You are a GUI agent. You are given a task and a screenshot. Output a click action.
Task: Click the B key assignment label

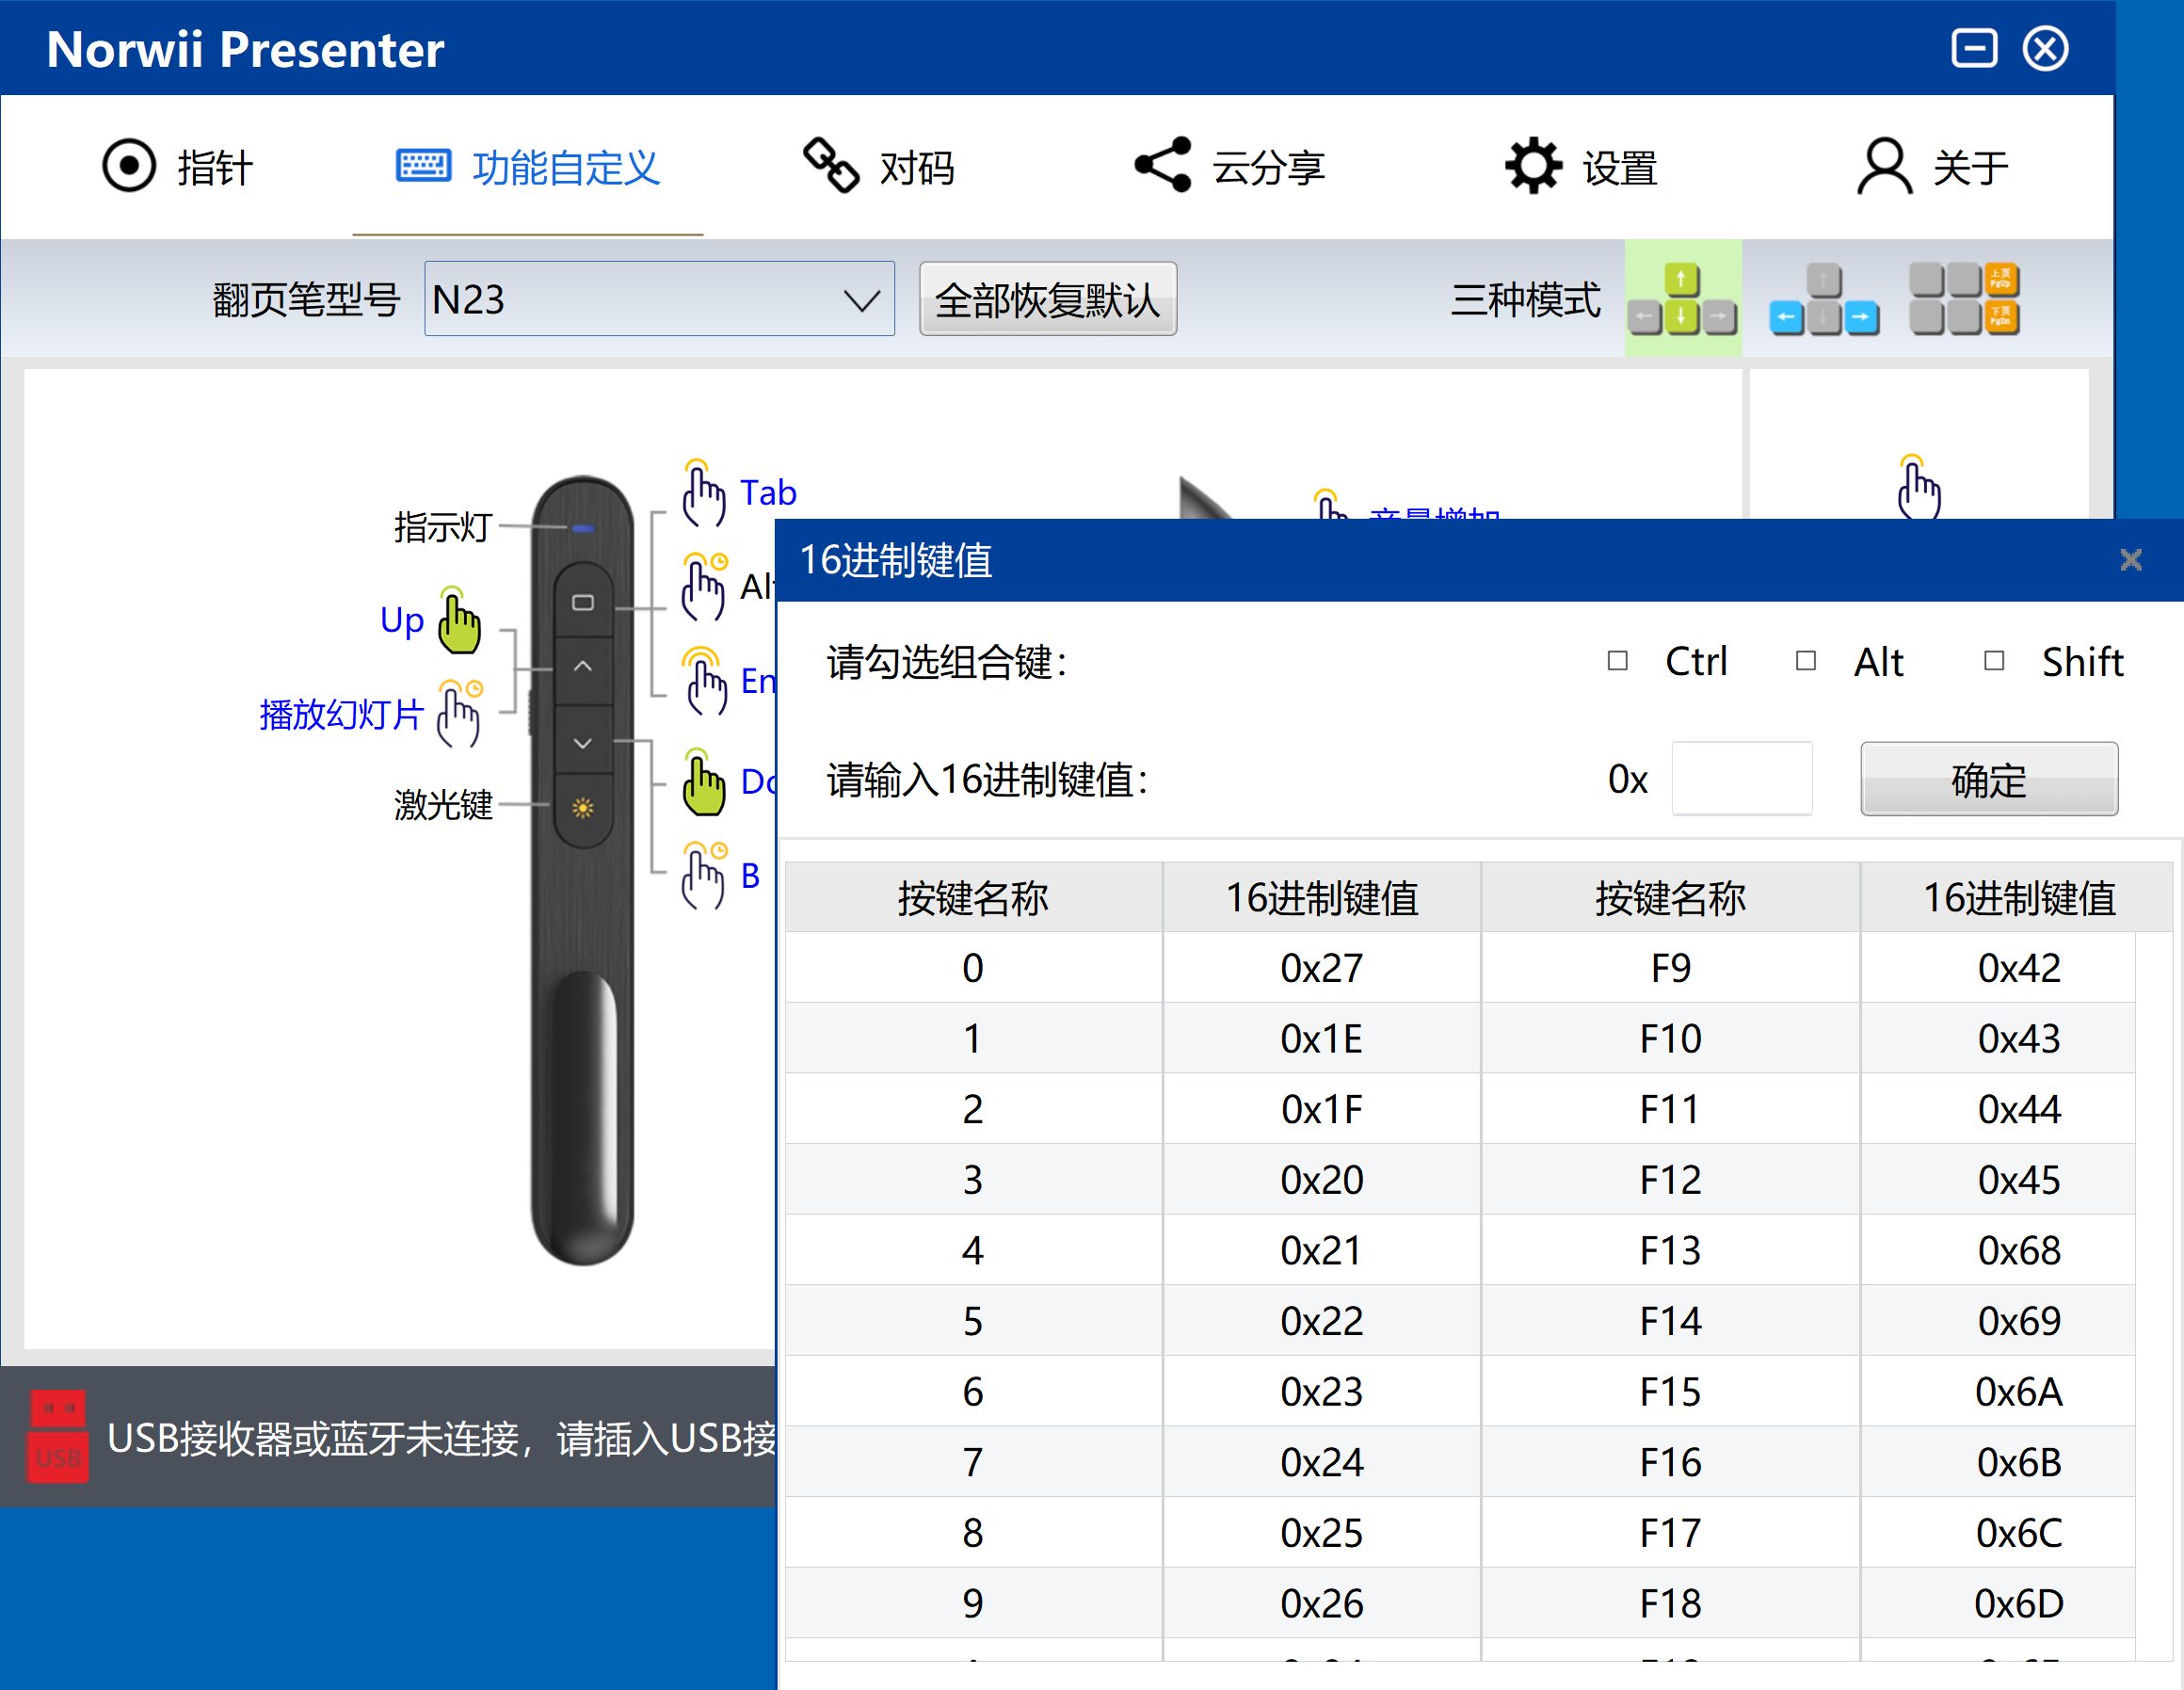(750, 875)
